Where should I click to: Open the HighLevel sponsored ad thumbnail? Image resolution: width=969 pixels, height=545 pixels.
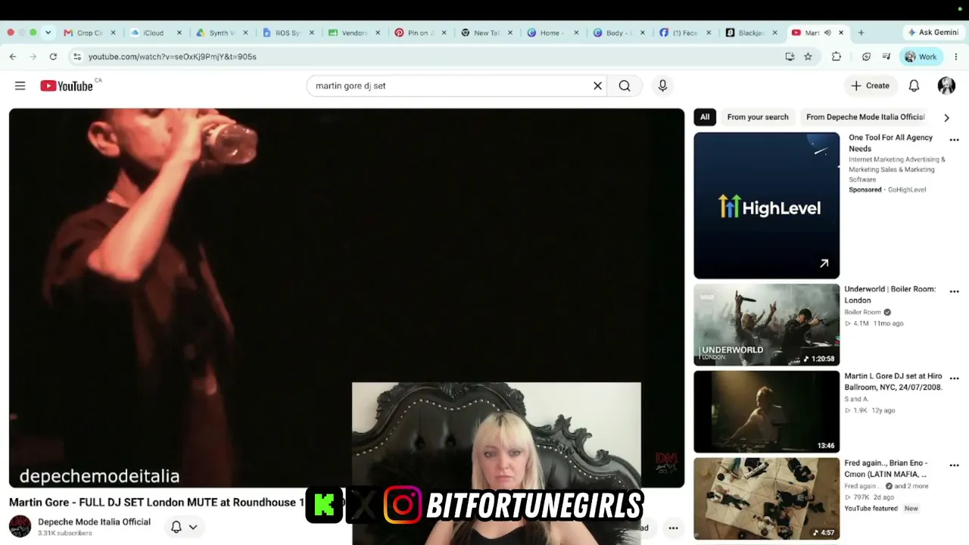pyautogui.click(x=767, y=206)
